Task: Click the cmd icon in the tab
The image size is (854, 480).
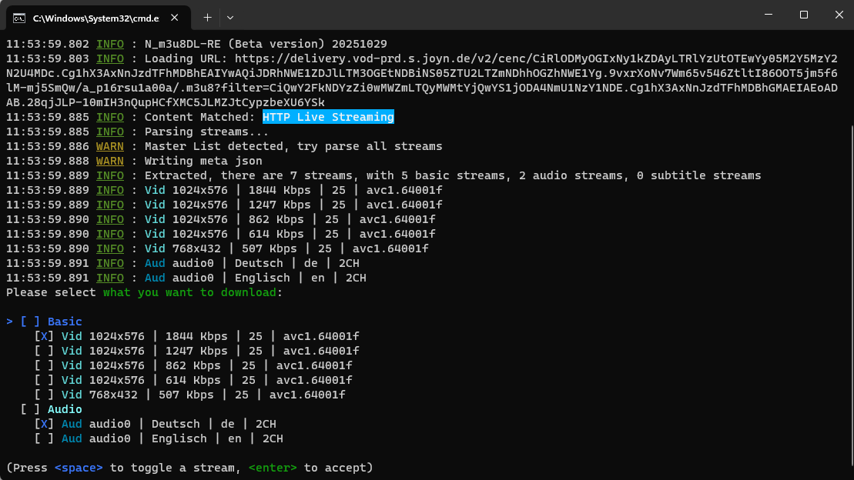Action: [x=19, y=17]
